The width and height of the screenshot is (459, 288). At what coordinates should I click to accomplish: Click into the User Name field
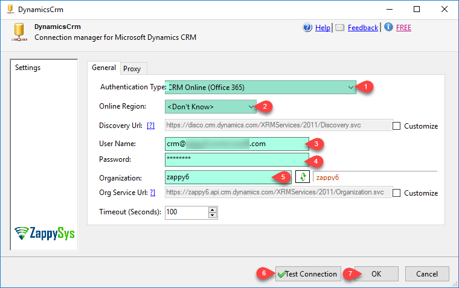coord(237,144)
